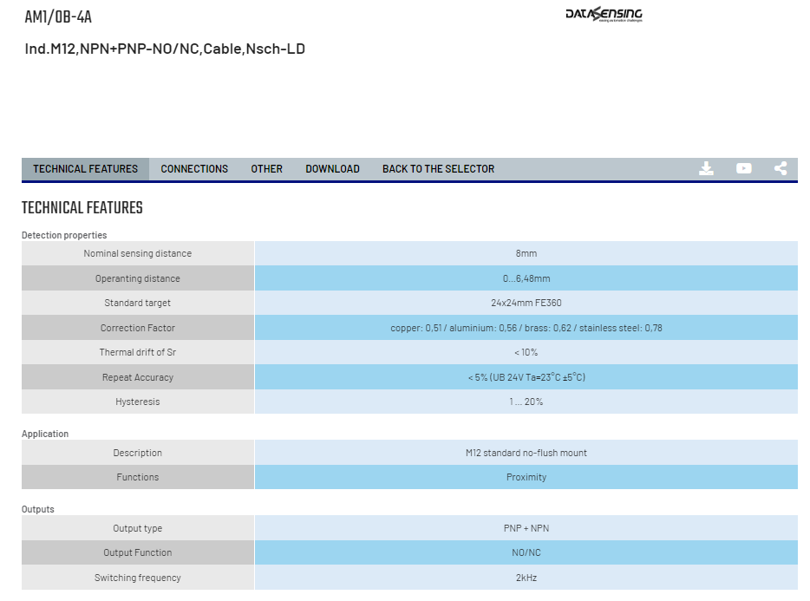Viewport: 810px width, 601px height.
Task: Select the copper/aluminium/brass correction values cell
Action: click(x=526, y=328)
